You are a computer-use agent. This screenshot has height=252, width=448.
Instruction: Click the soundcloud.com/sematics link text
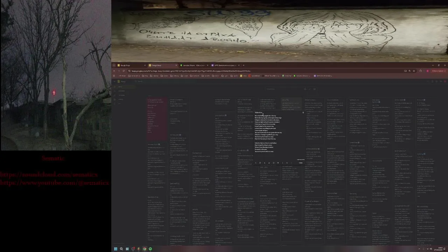[49, 175]
